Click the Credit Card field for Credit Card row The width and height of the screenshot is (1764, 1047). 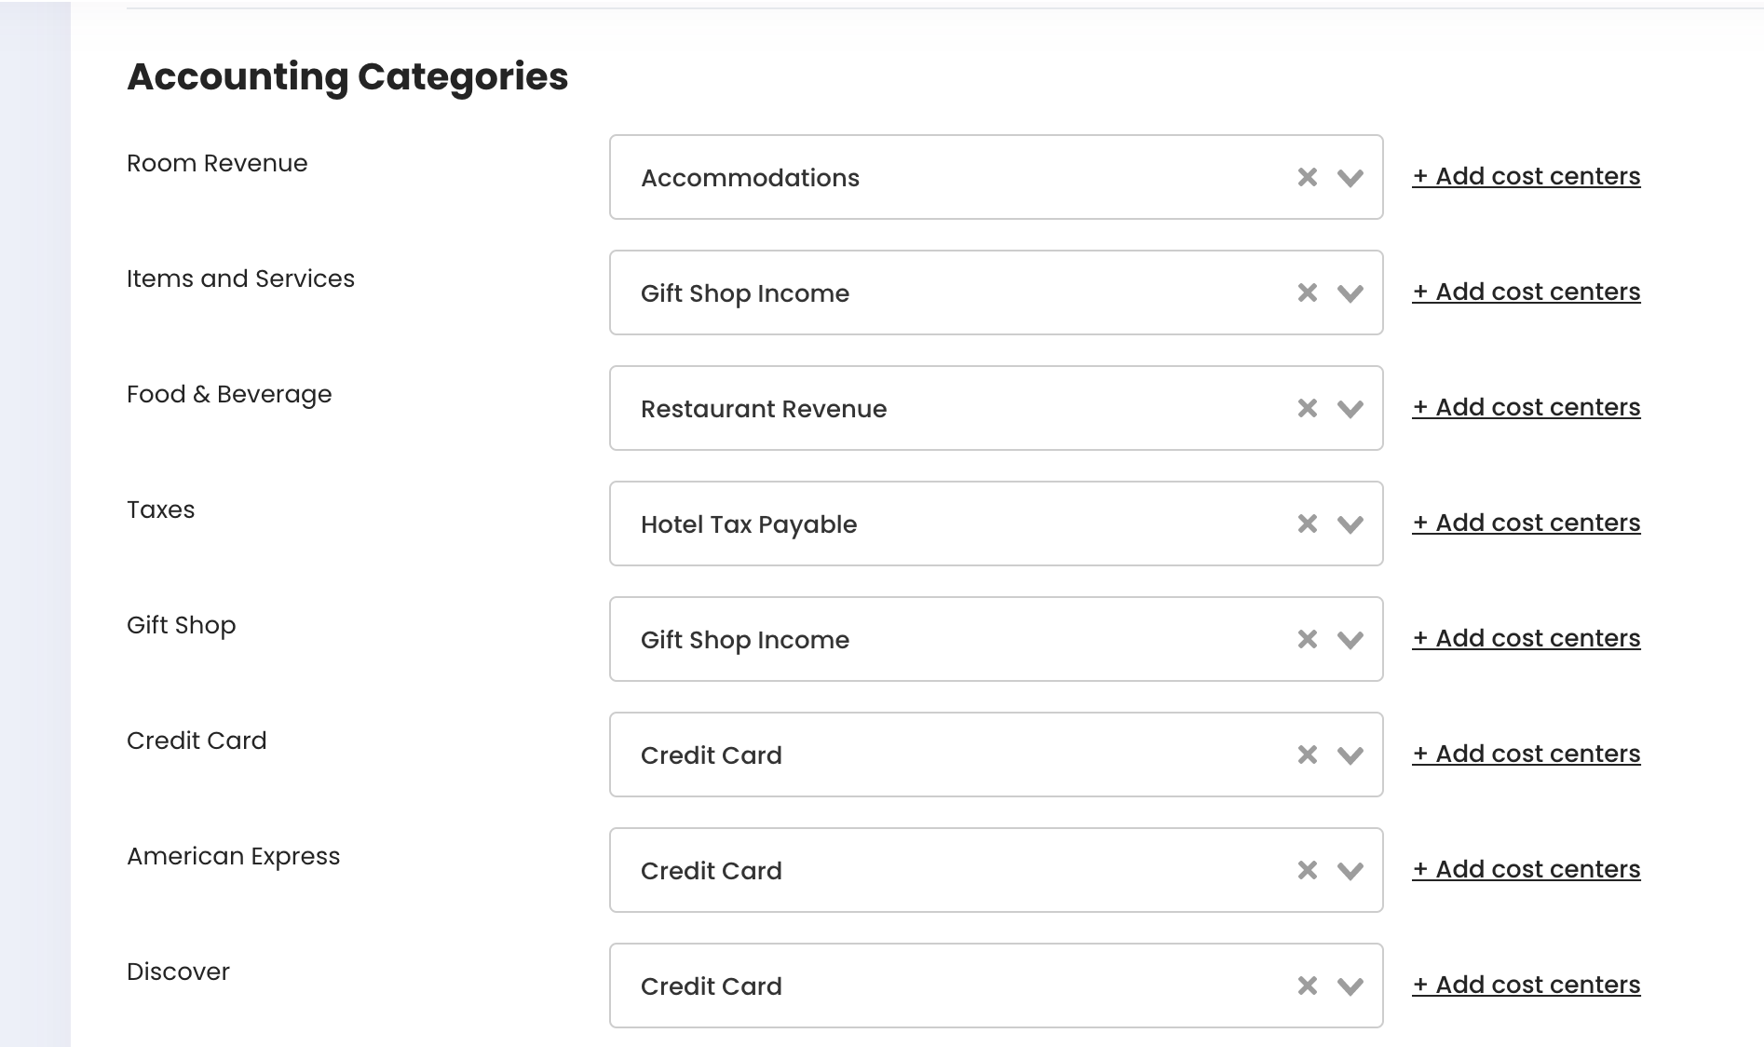[x=931, y=755]
